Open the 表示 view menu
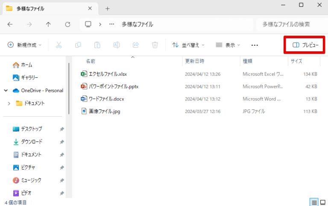The height and width of the screenshot is (206, 328). tap(228, 45)
